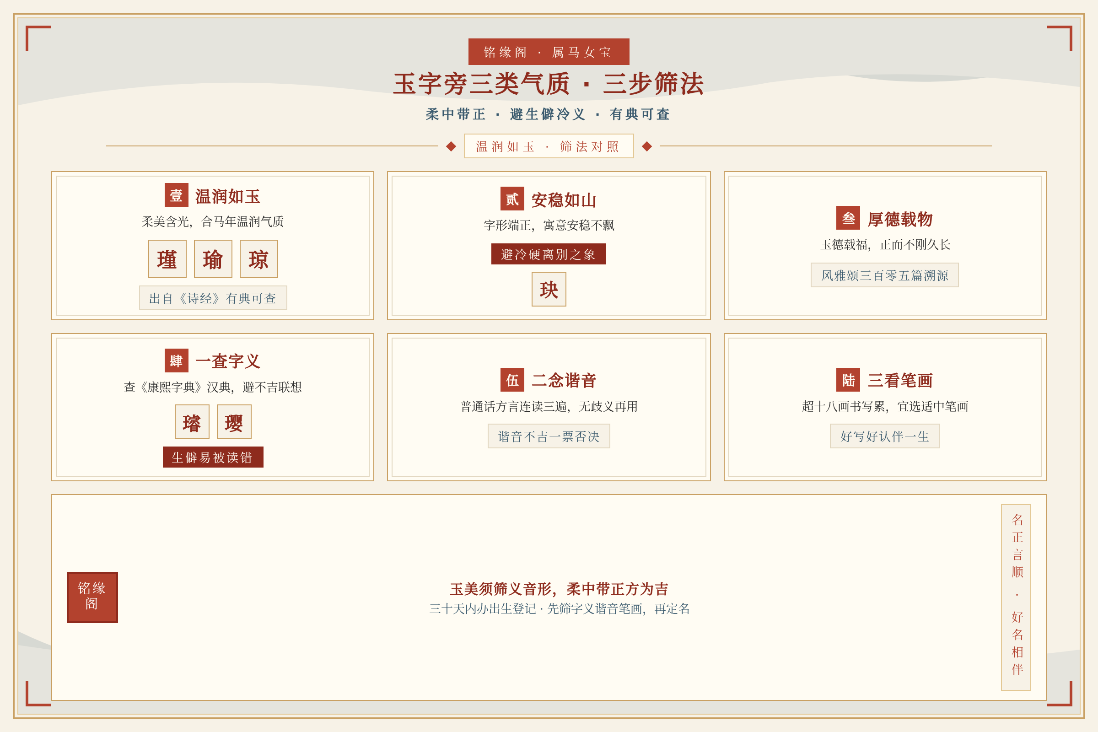Click the text 字形端正，寓意安稳不飘

549,225
